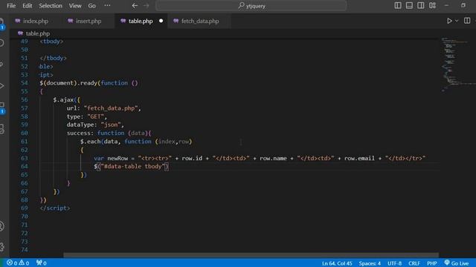This screenshot has width=476, height=267.
Task: Open the File menu
Action: (x=11, y=6)
